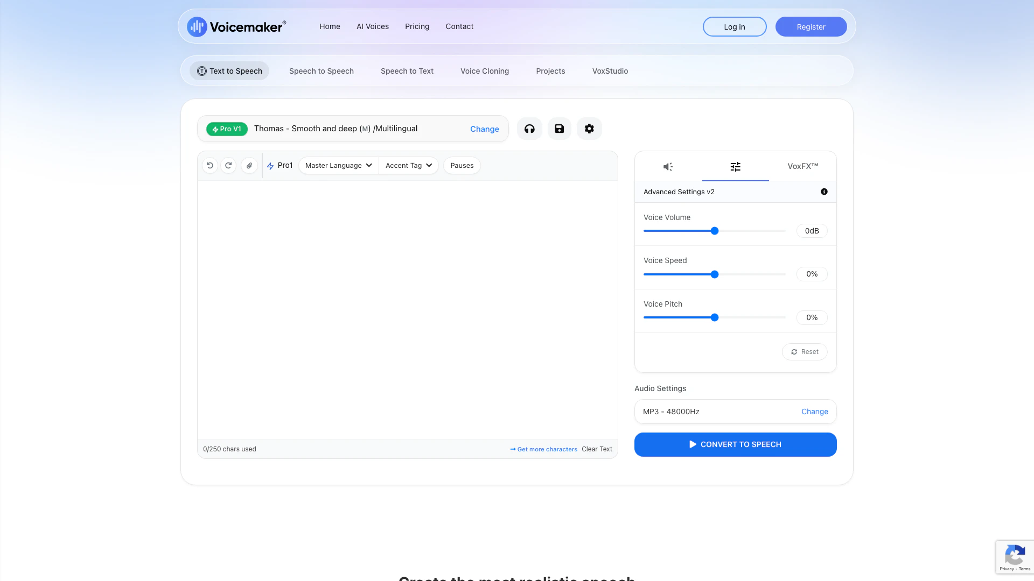Click the Voice Speed slider handle

tap(715, 274)
